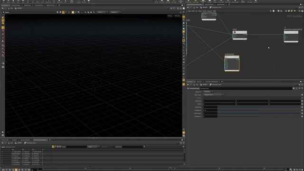This screenshot has height=171, width=304.
Task: Click the highlighted stop button in playbar
Action: [16, 170]
